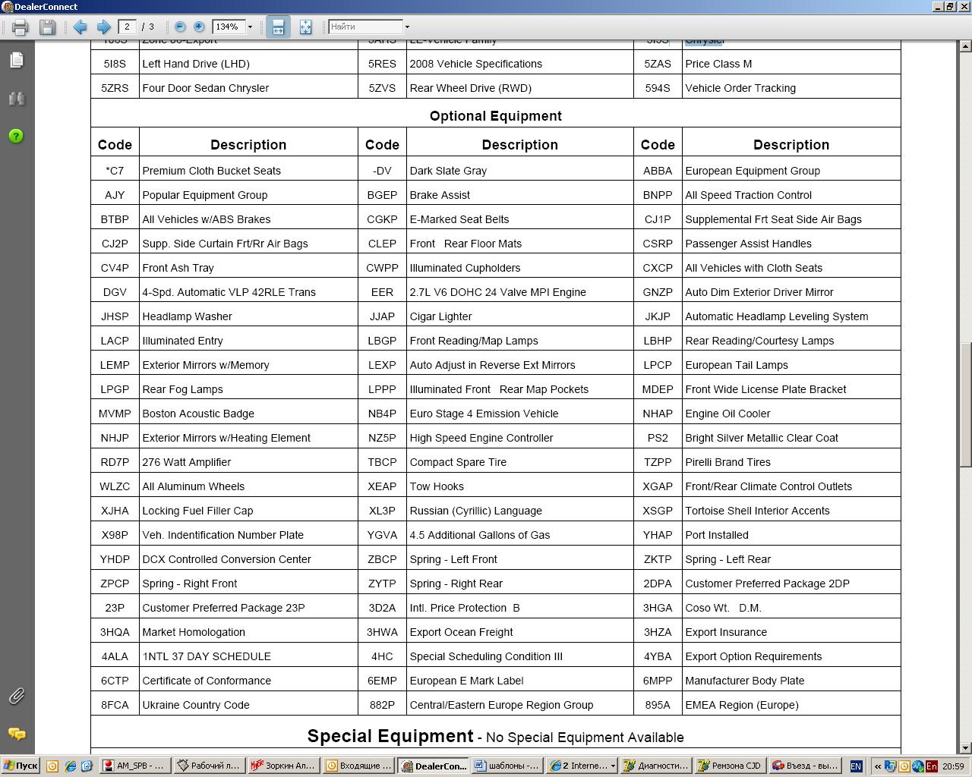This screenshot has height=777, width=972.
Task: Zoom in with the plus button
Action: [x=199, y=27]
